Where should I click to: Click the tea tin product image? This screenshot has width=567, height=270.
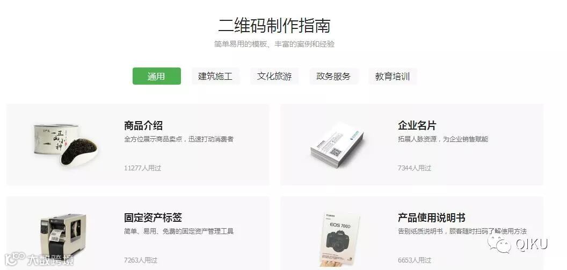click(x=66, y=145)
